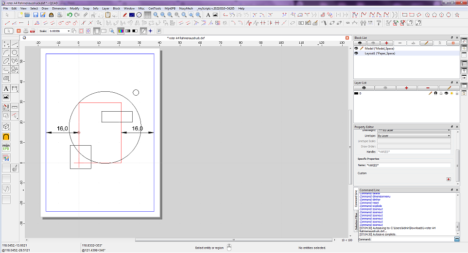The width and height of the screenshot is (468, 253).
Task: Add a block with red plus
Action: [x=386, y=43]
